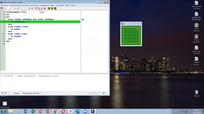Click the single step execution icon

[36, 8]
